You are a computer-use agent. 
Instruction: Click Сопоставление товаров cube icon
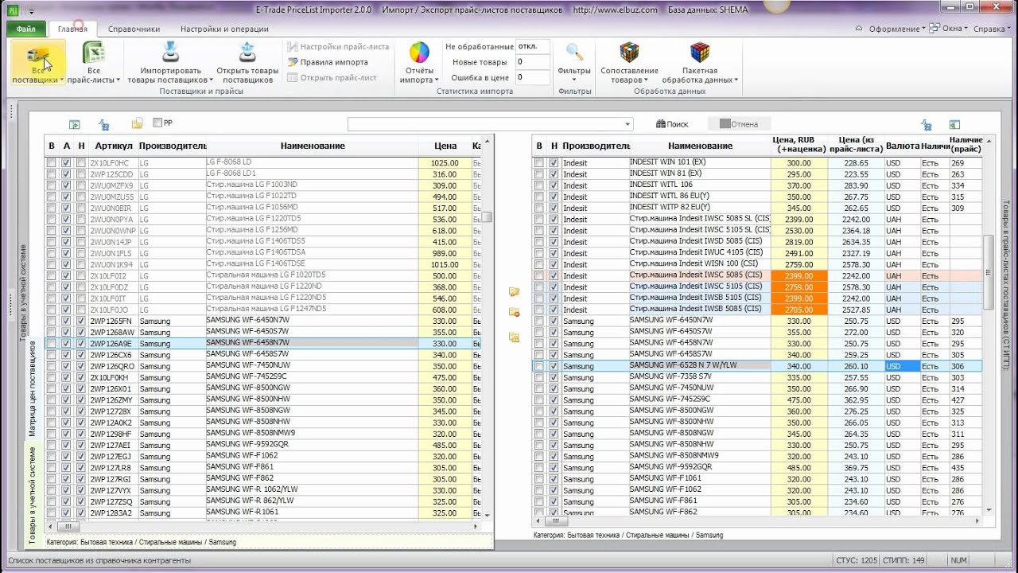click(x=629, y=53)
